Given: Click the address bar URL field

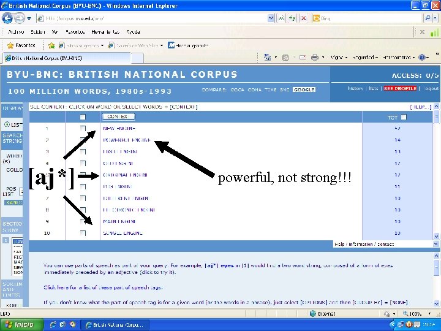Looking at the screenshot, I should (x=152, y=18).
